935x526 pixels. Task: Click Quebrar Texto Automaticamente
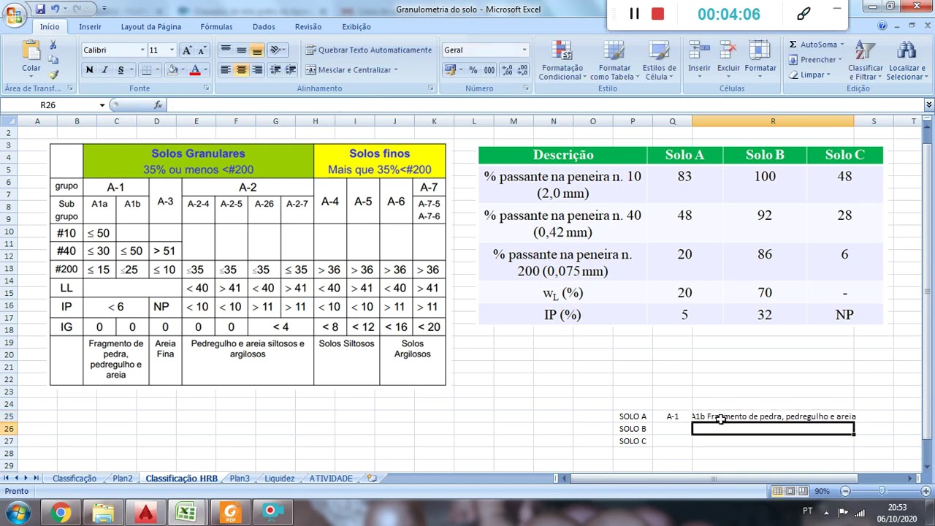click(x=368, y=50)
